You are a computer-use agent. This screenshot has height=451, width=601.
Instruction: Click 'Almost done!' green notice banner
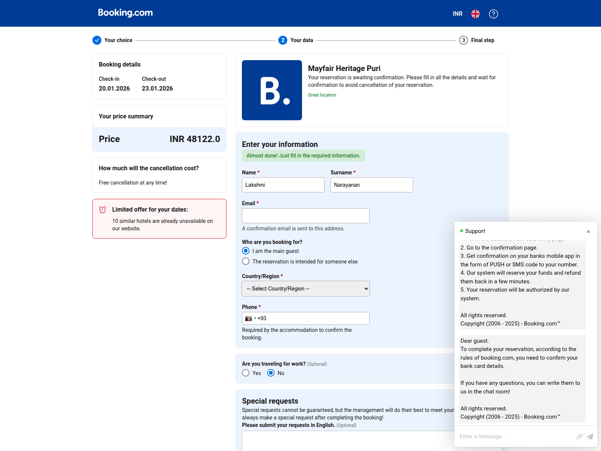pyautogui.click(x=304, y=156)
